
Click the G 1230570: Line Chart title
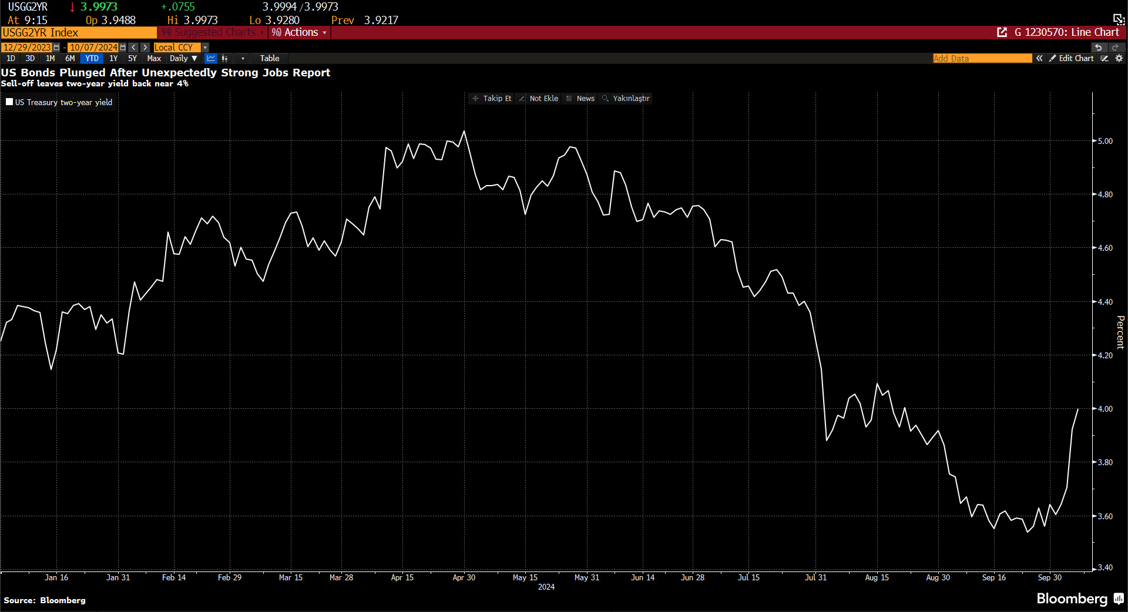tap(1066, 32)
